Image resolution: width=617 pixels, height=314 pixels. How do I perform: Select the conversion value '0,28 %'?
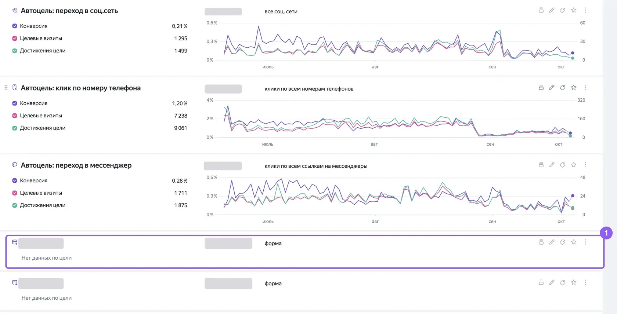point(180,181)
